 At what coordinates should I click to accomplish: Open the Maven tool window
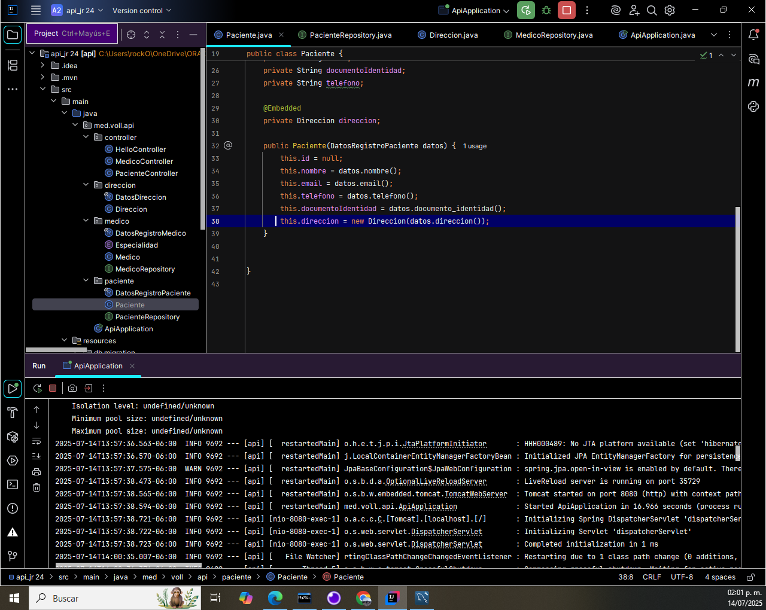pyautogui.click(x=753, y=83)
